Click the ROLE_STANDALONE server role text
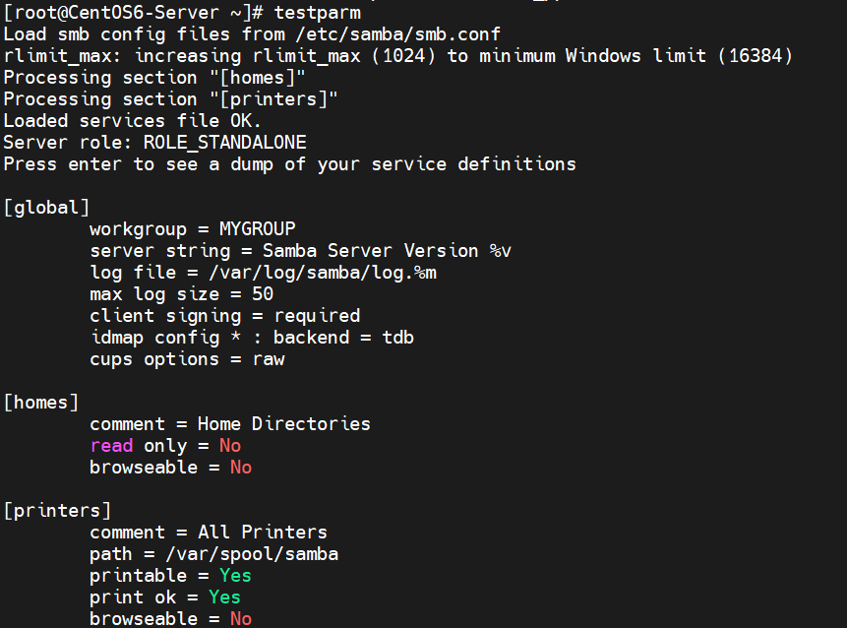Screen dimensions: 847x628 (224, 143)
